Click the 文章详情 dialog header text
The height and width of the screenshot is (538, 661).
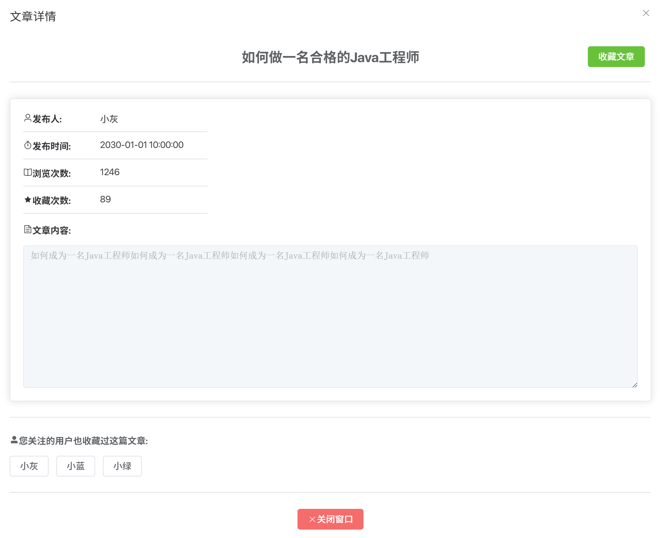pyautogui.click(x=33, y=17)
